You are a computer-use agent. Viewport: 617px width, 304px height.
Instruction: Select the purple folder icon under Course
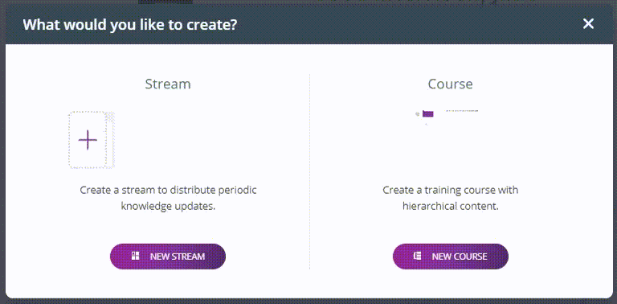427,114
